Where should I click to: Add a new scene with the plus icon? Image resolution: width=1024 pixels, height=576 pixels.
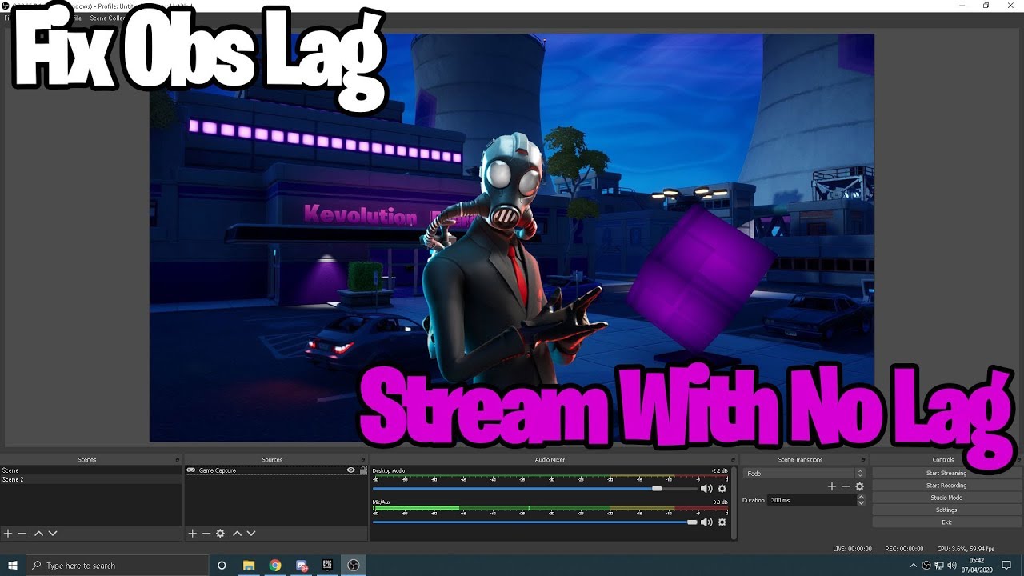(x=8, y=534)
